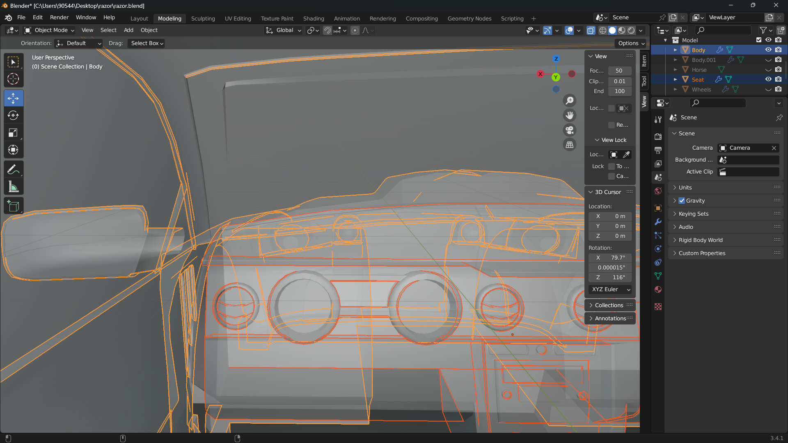The image size is (788, 443).
Task: Click the Focal Length value field
Action: (619, 71)
